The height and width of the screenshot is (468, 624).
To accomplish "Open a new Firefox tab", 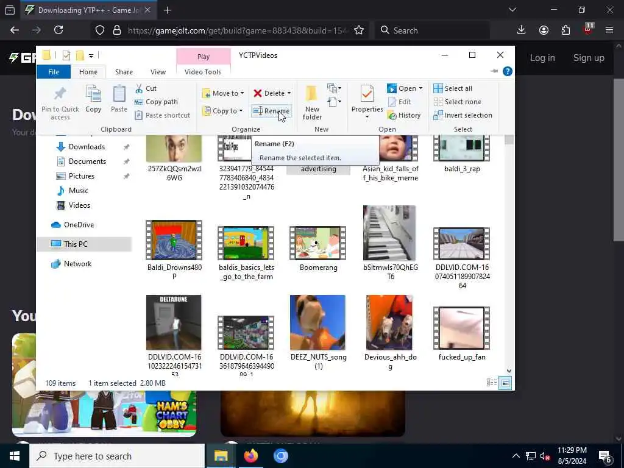I will [167, 10].
